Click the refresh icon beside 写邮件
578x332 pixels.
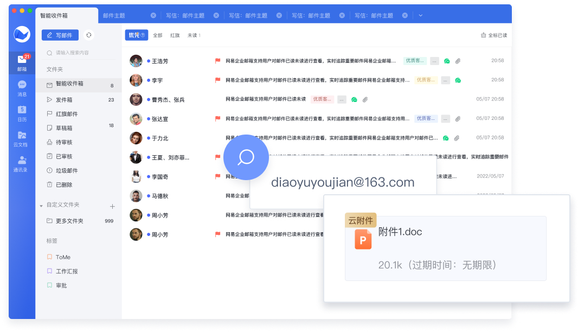tap(89, 35)
